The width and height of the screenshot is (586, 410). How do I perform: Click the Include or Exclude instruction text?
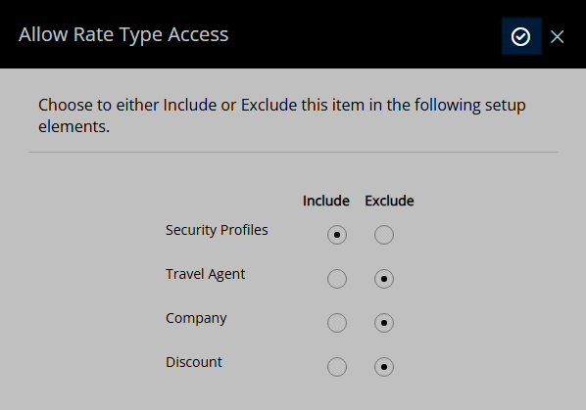282,115
